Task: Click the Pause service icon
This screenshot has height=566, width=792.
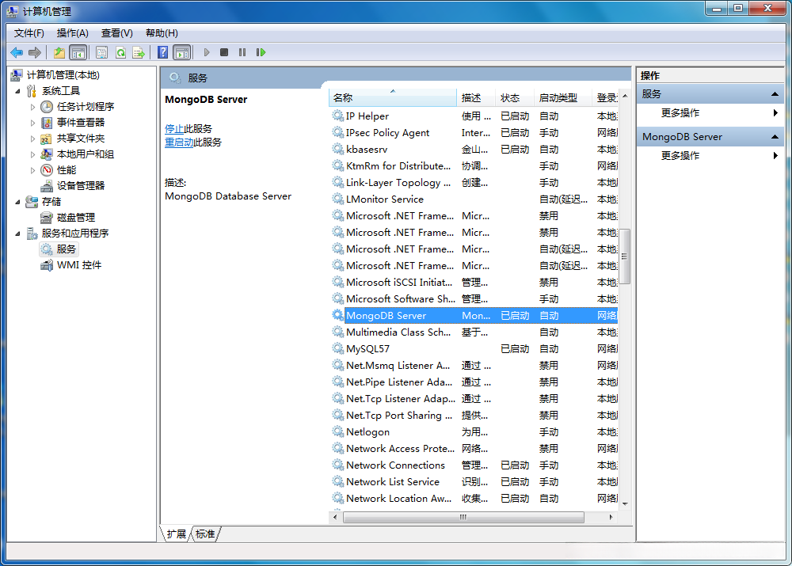Action: tap(242, 52)
